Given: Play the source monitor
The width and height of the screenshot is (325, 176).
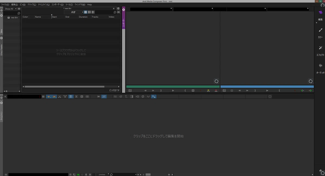Looking at the screenshot, I should click(173, 91).
